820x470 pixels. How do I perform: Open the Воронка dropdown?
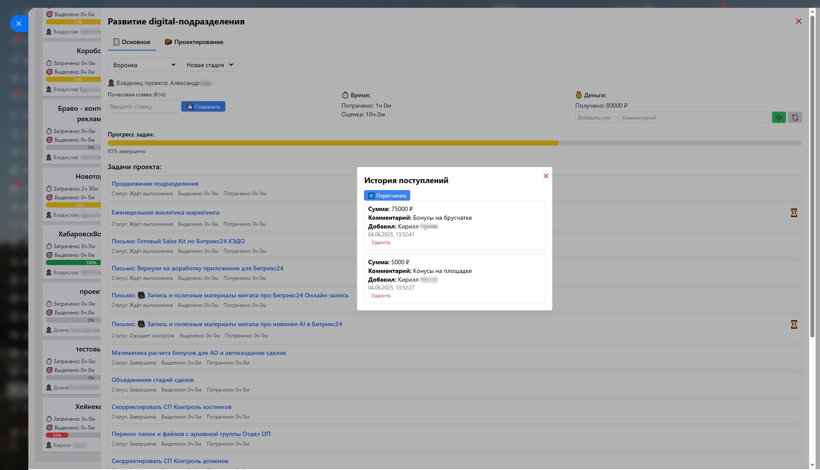143,65
